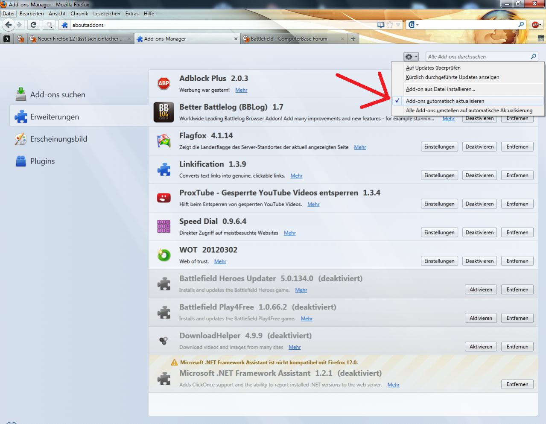Click the Flagfox flag icon

[164, 141]
